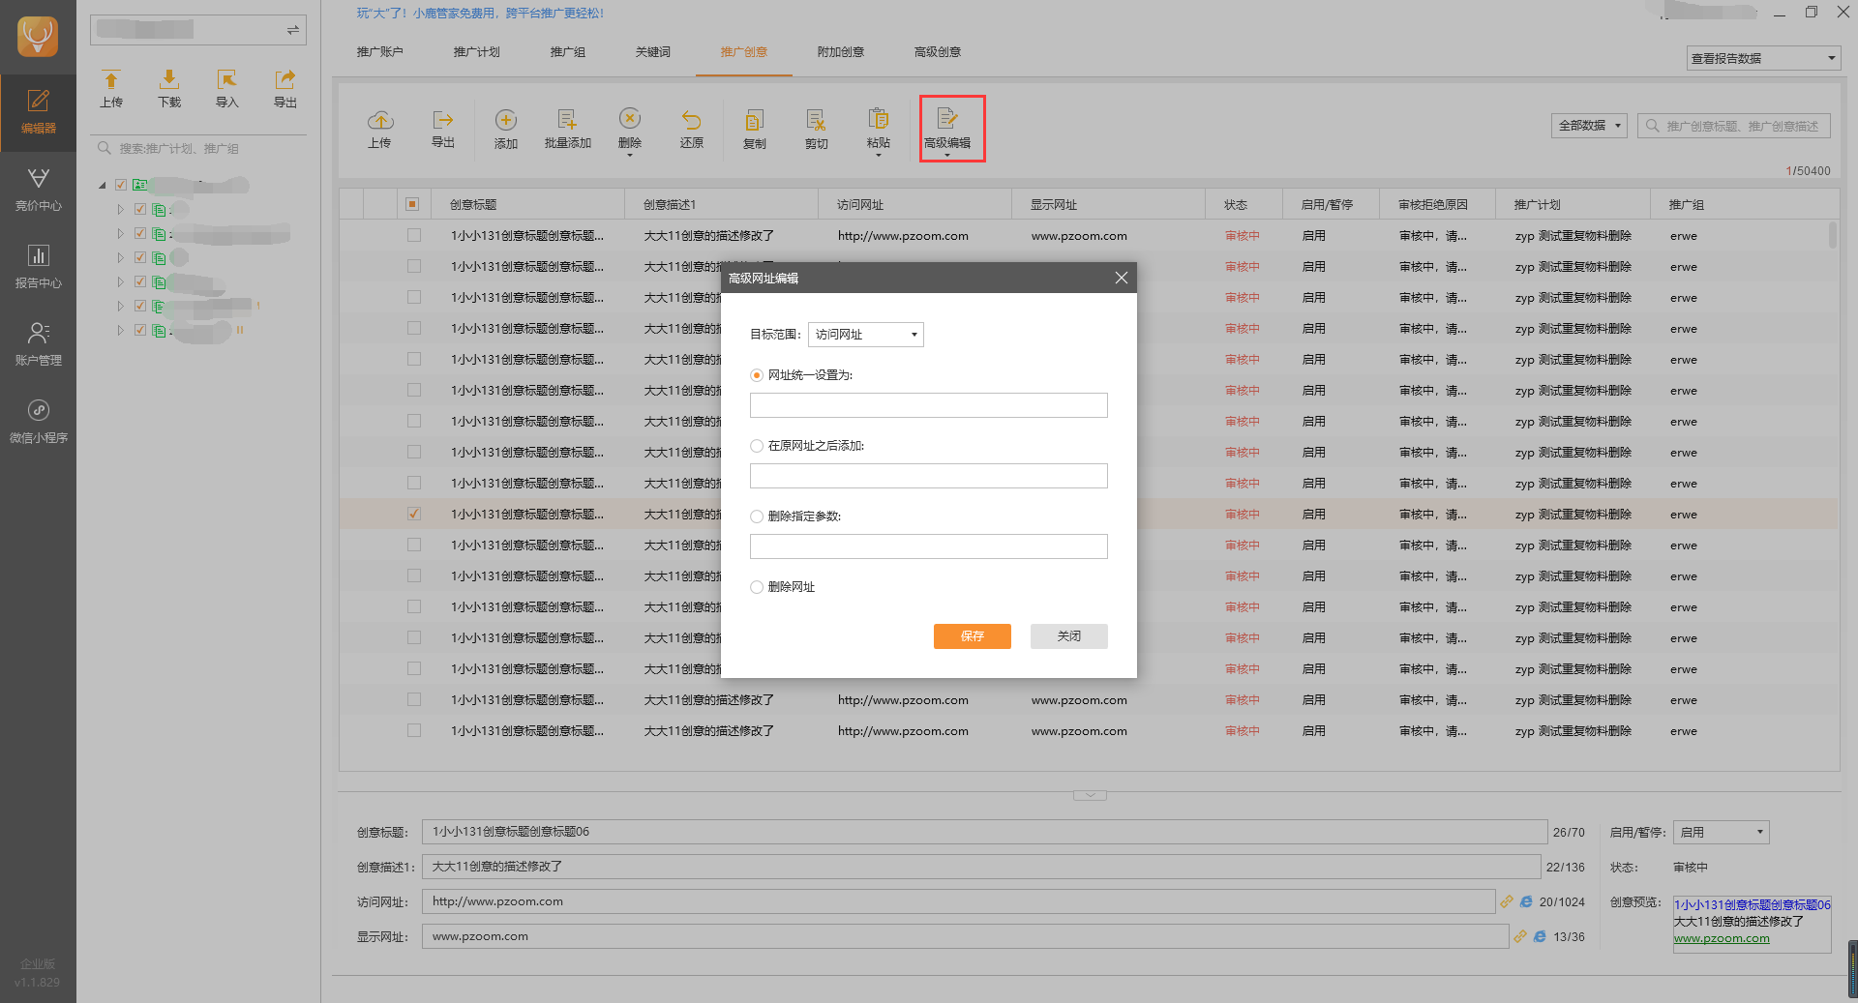Close the 高级网址编辑 dialog with X
Screen dimensions: 1858x1003
[x=1122, y=278]
